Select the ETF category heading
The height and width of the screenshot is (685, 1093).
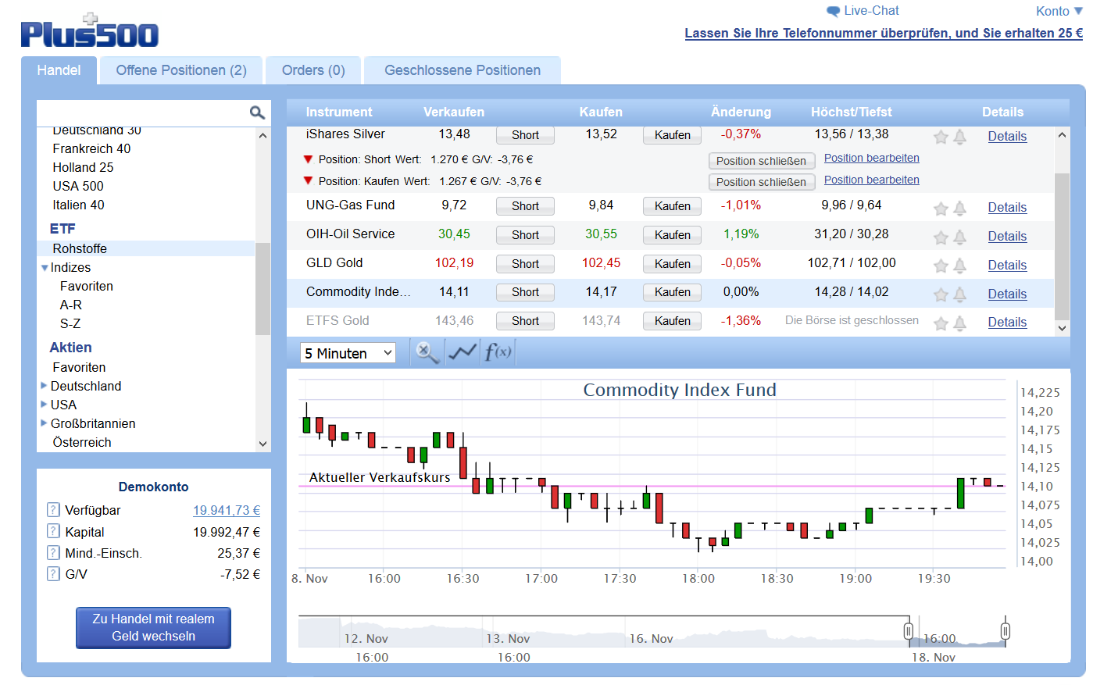pyautogui.click(x=63, y=229)
